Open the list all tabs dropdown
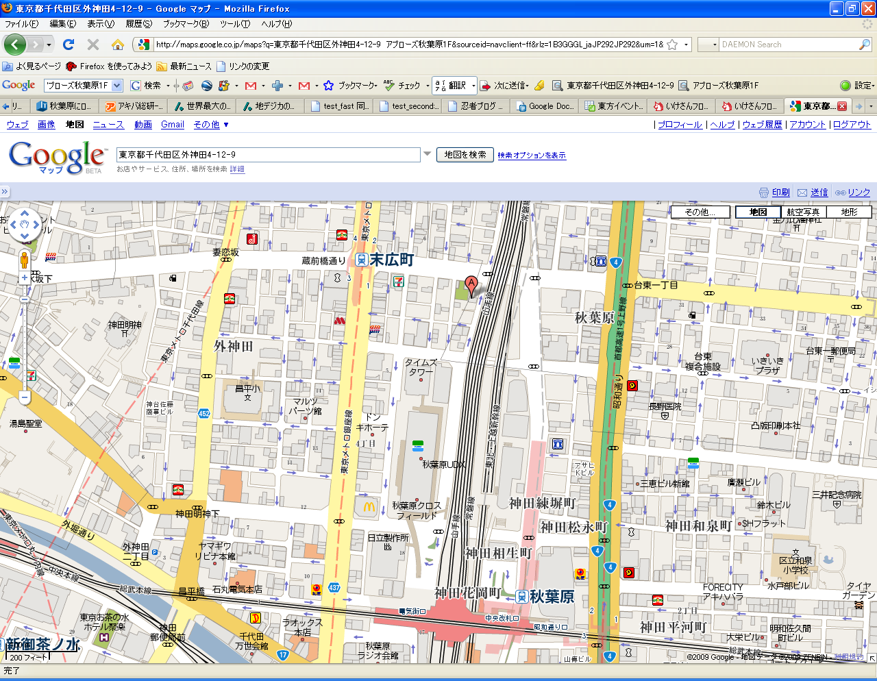 tap(871, 106)
